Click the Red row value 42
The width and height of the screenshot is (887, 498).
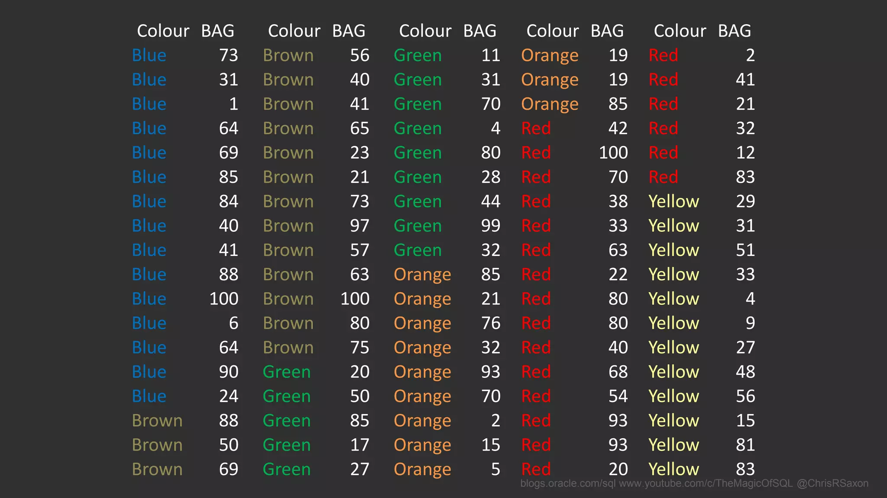(618, 128)
